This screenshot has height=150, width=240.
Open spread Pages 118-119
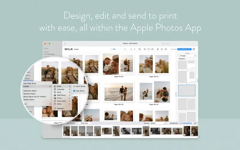click(118, 64)
